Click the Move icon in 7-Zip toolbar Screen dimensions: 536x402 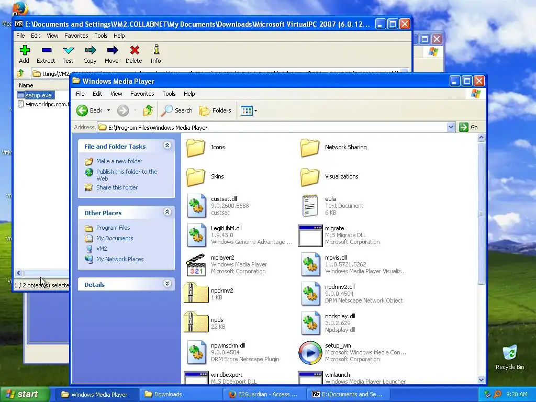pyautogui.click(x=112, y=51)
